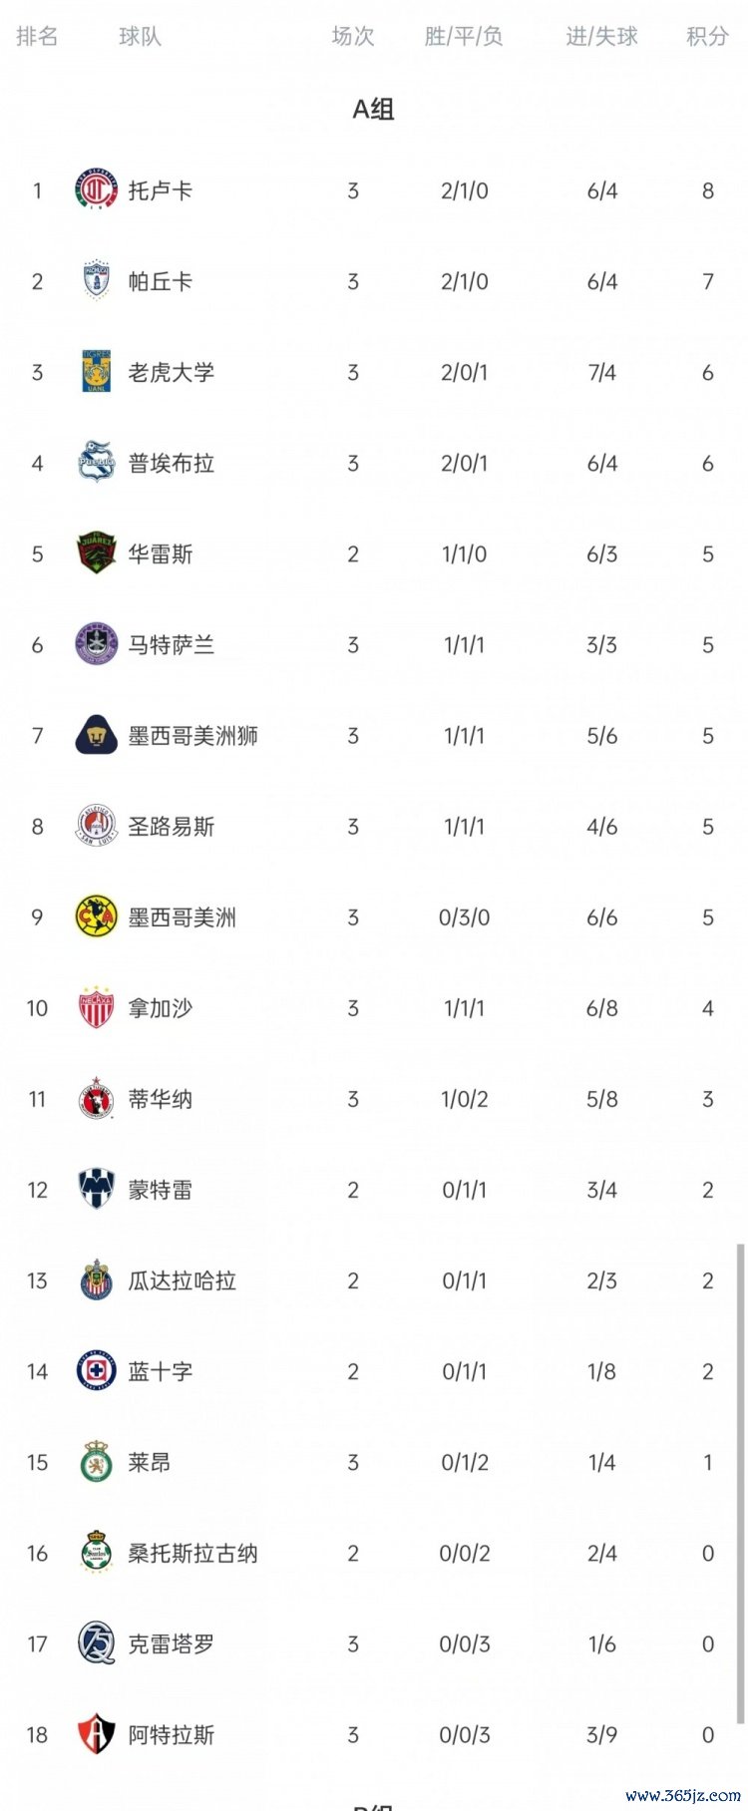Open the Puebla (普埃布拉) team crest
The height and width of the screenshot is (1811, 748).
click(x=96, y=463)
